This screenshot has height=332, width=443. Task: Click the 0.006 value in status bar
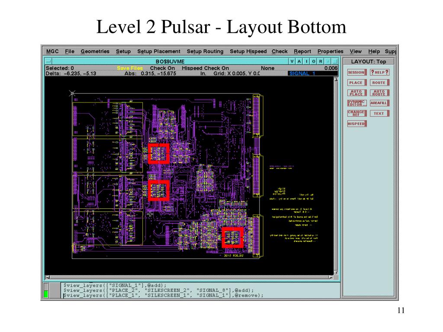point(331,68)
